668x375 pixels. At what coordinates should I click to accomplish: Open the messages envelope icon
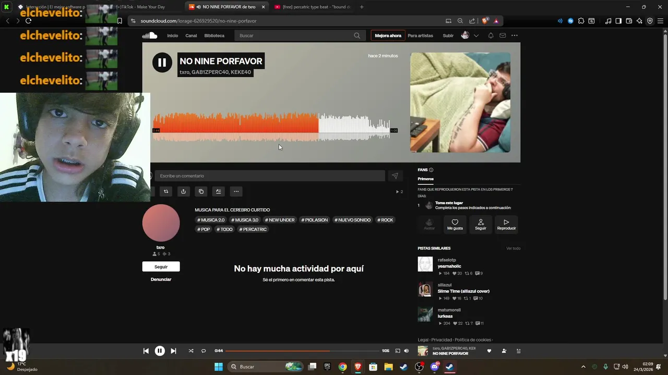tap(503, 35)
